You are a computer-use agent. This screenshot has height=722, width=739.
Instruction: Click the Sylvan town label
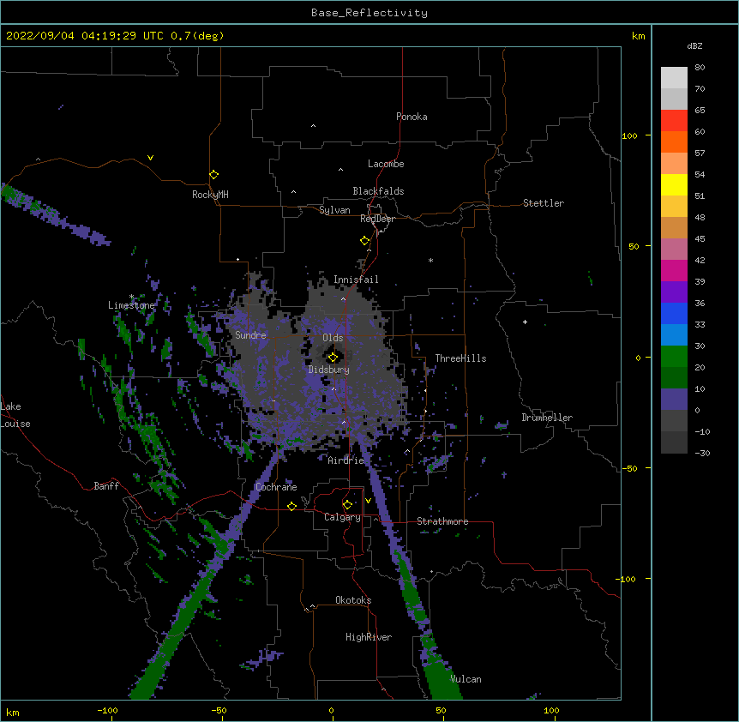click(x=334, y=210)
